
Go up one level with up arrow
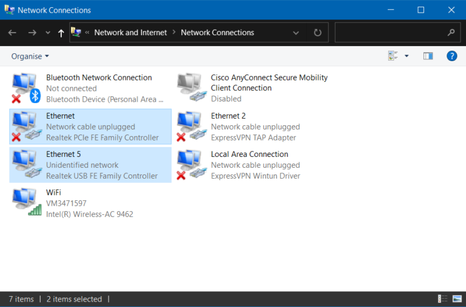tap(61, 33)
